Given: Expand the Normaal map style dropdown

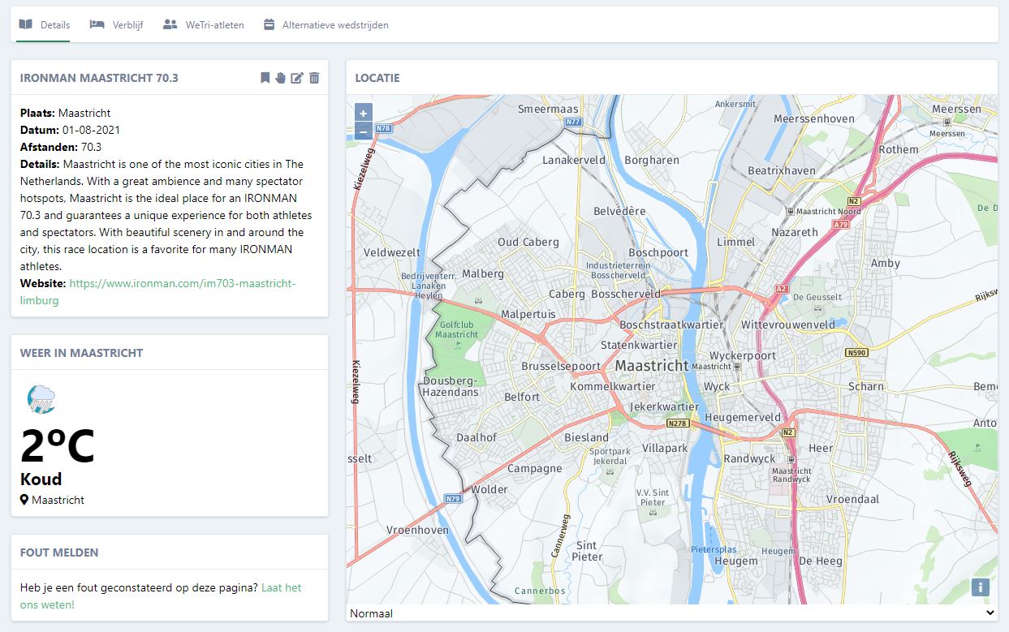Looking at the screenshot, I should tap(671, 613).
